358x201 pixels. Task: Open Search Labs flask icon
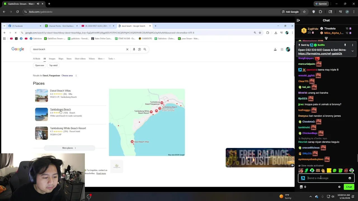[275, 49]
